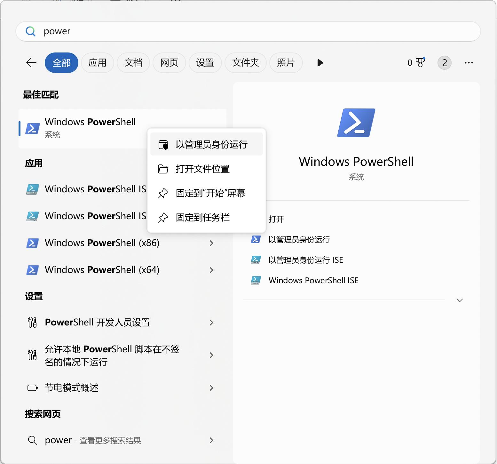Click the tools icon beside PowerShell 开发人员设置
497x464 pixels.
click(x=32, y=323)
